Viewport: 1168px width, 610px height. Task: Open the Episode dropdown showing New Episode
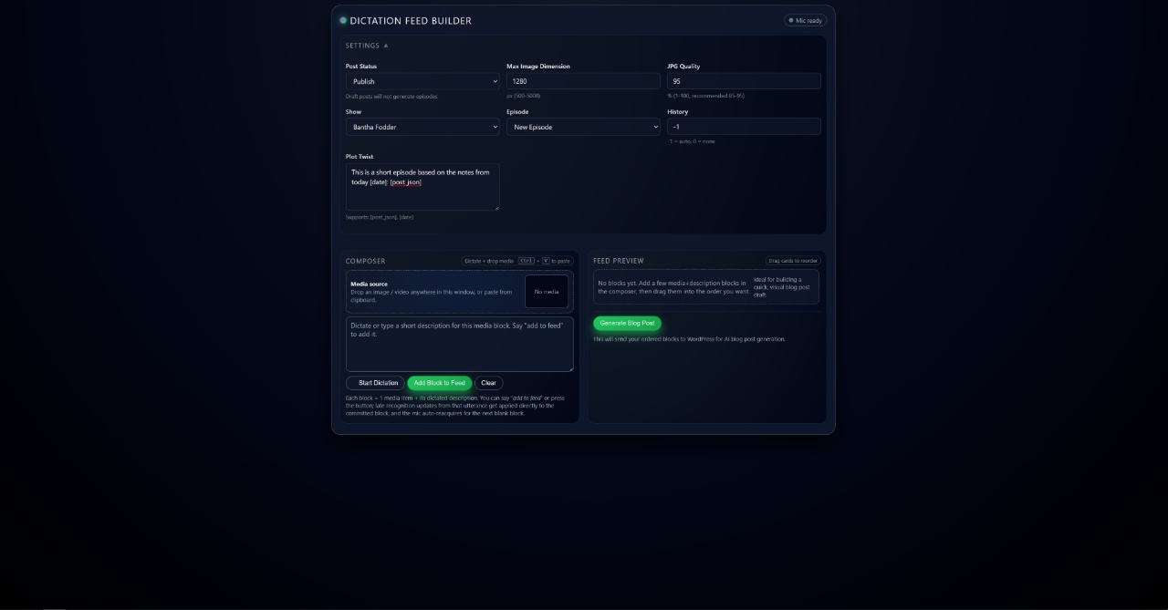(583, 127)
